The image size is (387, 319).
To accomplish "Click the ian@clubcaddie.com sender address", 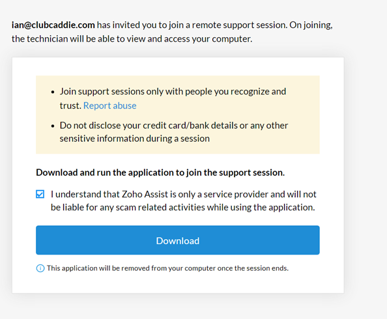I will click(x=53, y=25).
